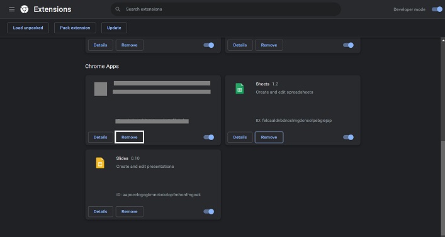Open Details for Sheets app
Image resolution: width=445 pixels, height=237 pixels.
(240, 137)
